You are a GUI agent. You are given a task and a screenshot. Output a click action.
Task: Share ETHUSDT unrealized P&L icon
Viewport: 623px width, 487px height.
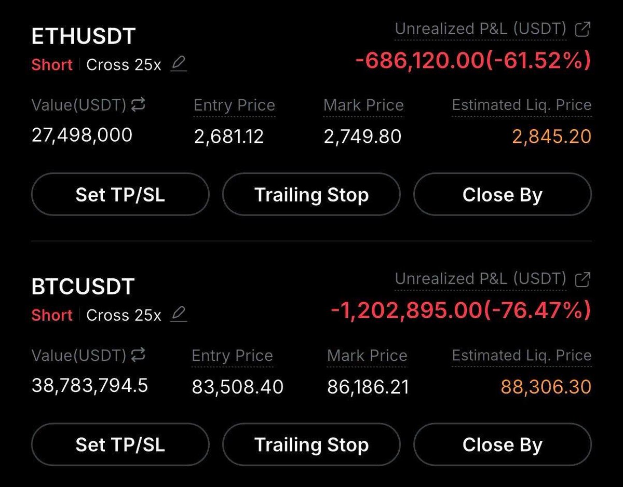(x=583, y=30)
